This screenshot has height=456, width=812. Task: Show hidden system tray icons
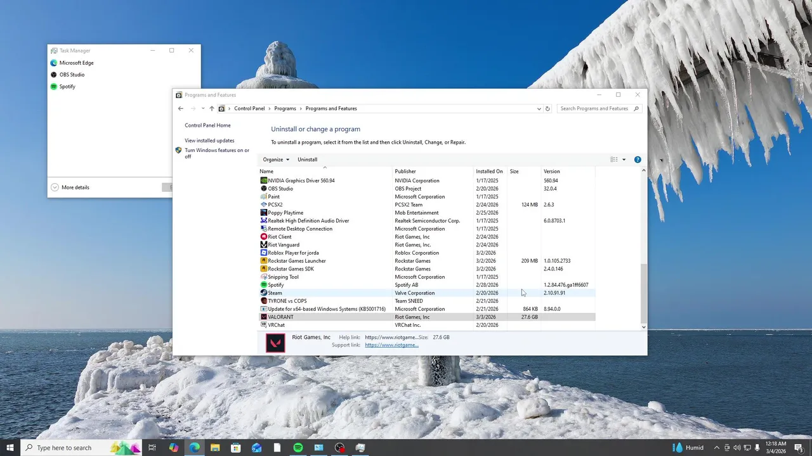[x=717, y=448]
